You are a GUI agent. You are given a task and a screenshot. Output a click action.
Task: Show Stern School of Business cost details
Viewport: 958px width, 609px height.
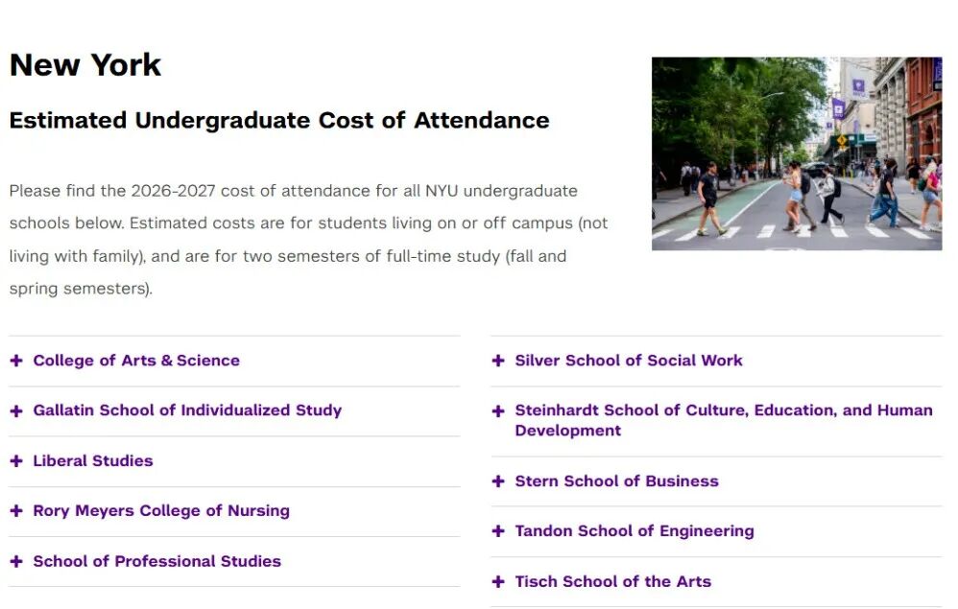pyautogui.click(x=616, y=481)
